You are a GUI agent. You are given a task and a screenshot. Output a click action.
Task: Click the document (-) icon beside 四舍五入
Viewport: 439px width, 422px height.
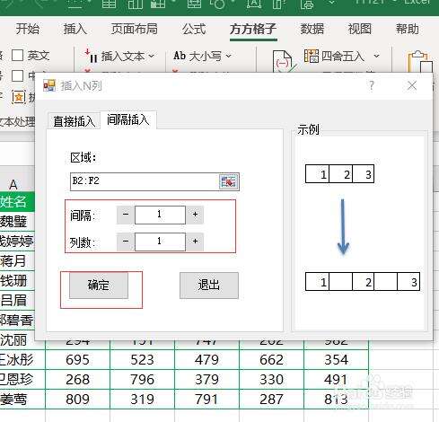pyautogui.click(x=284, y=61)
